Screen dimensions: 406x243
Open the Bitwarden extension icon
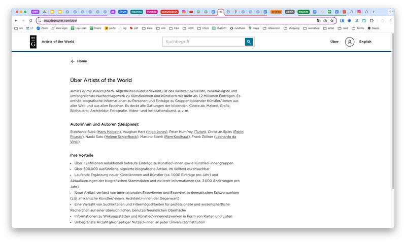click(x=342, y=20)
